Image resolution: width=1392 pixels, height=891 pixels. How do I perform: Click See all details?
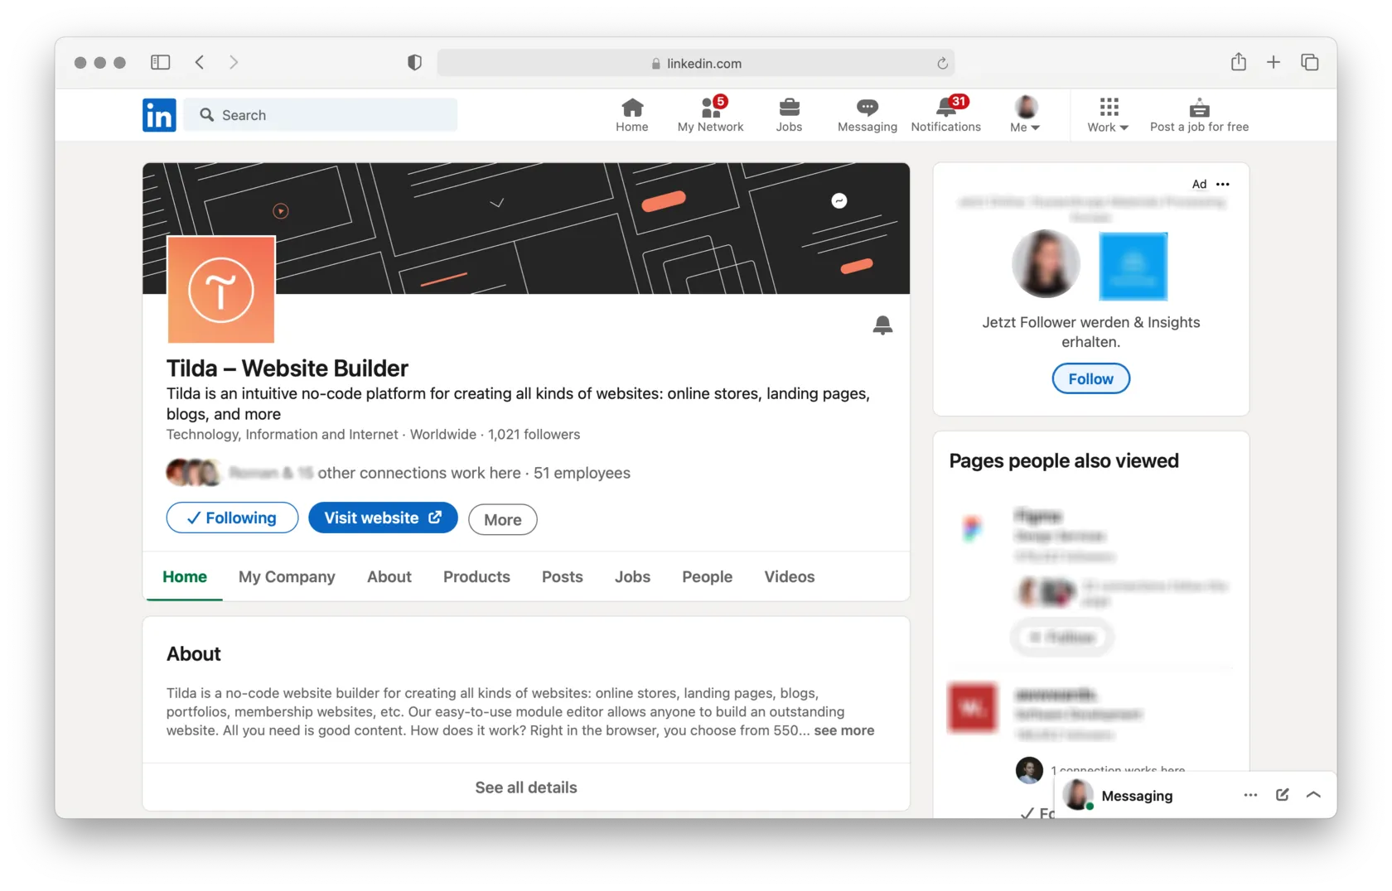pos(526,787)
